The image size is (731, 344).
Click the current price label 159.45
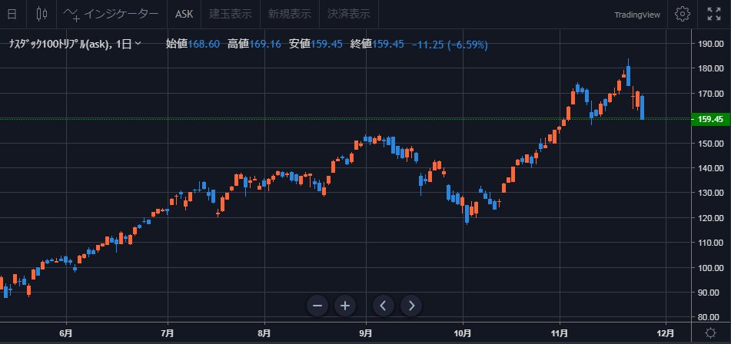click(710, 120)
